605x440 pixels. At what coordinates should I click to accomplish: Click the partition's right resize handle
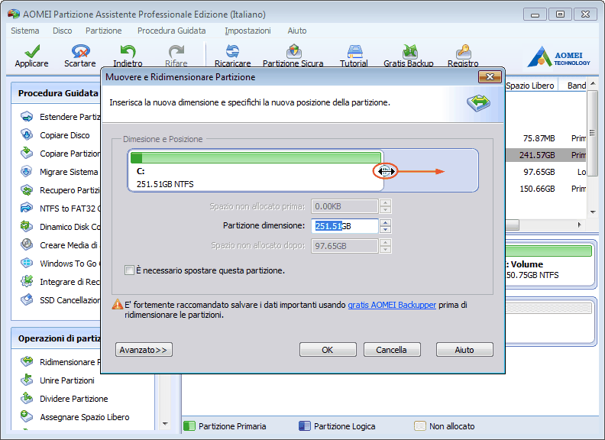(x=385, y=171)
